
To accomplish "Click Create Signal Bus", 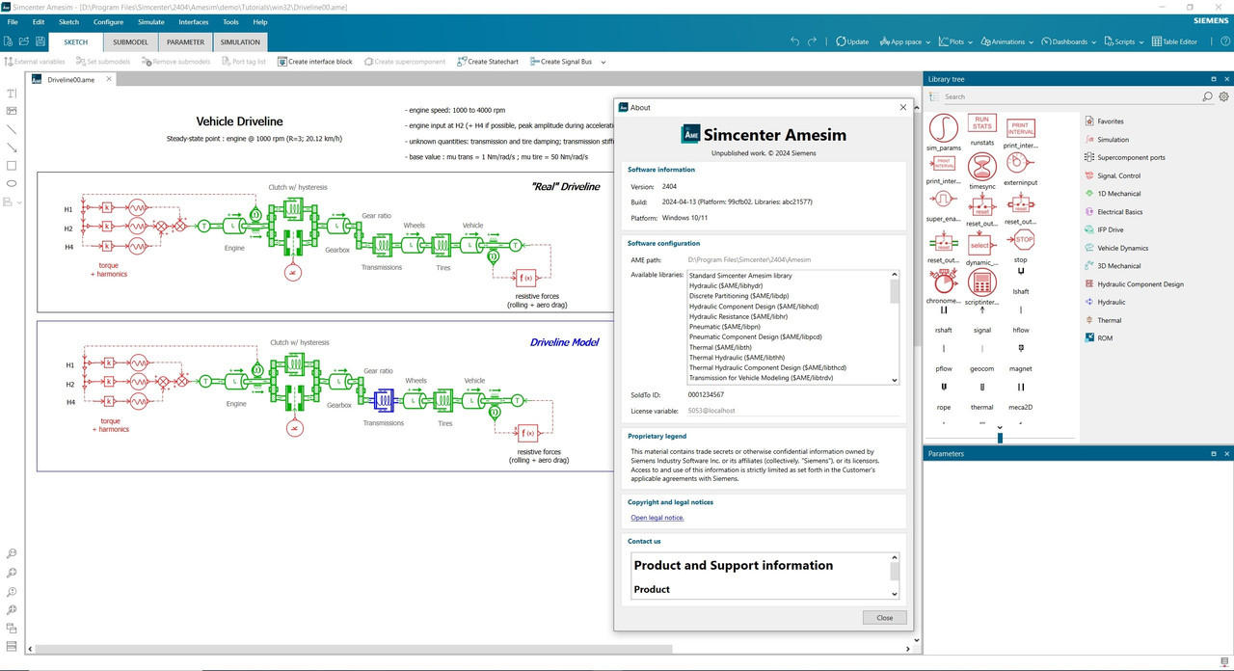I will click(561, 62).
